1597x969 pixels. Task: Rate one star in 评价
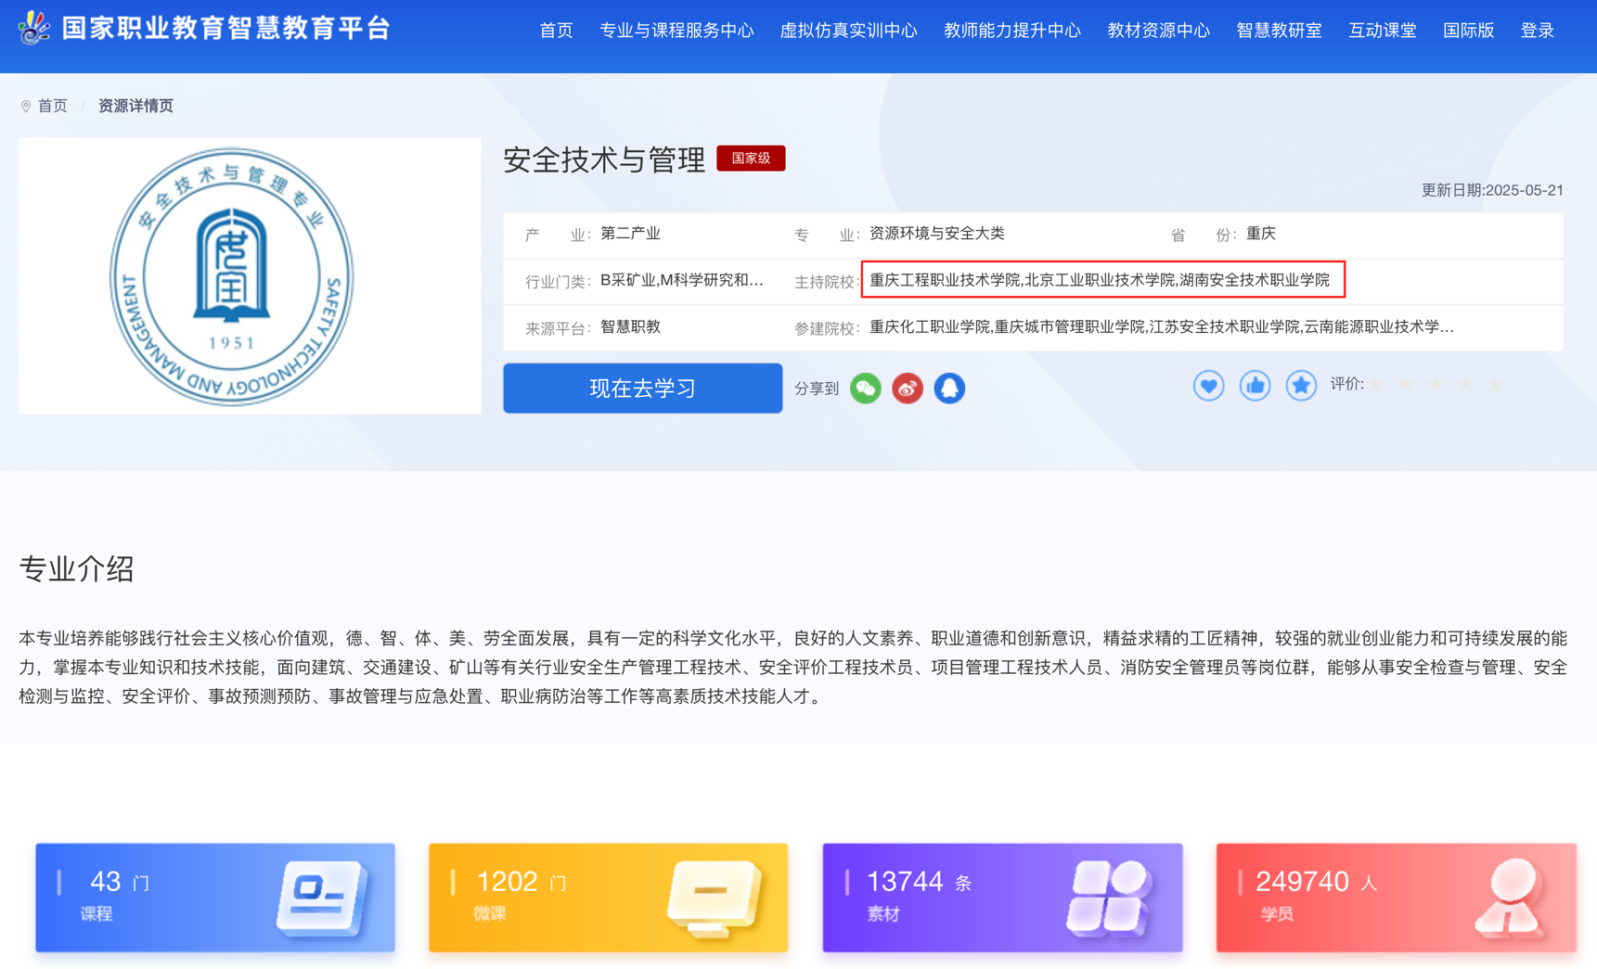(x=1376, y=384)
